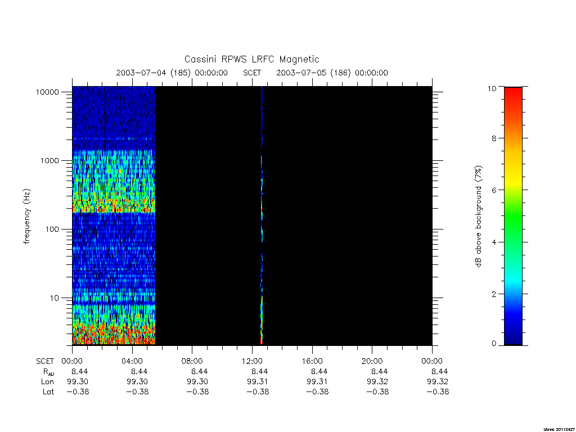Click end time 2003-07-05 (186) 00:00:00

(332, 73)
